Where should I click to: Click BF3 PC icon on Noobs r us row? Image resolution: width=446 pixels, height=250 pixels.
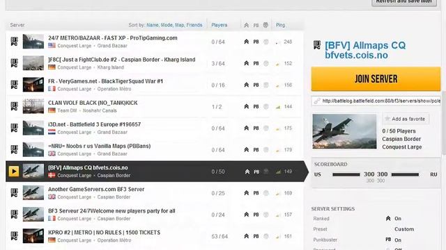pyautogui.click(x=14, y=149)
